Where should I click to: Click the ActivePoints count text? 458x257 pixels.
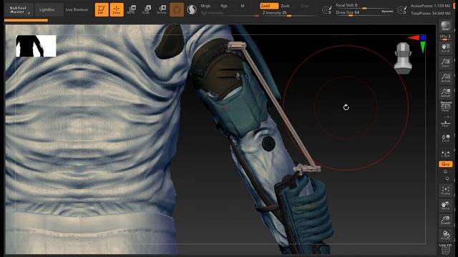point(431,6)
